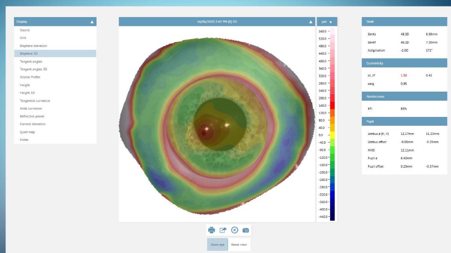This screenshot has height=253, width=451.
Task: Click the Keratoconus section header
Action: (x=404, y=96)
